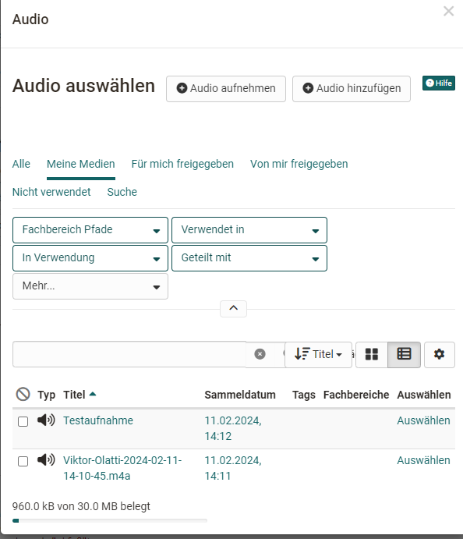Select the Meine Medien tab

[81, 164]
